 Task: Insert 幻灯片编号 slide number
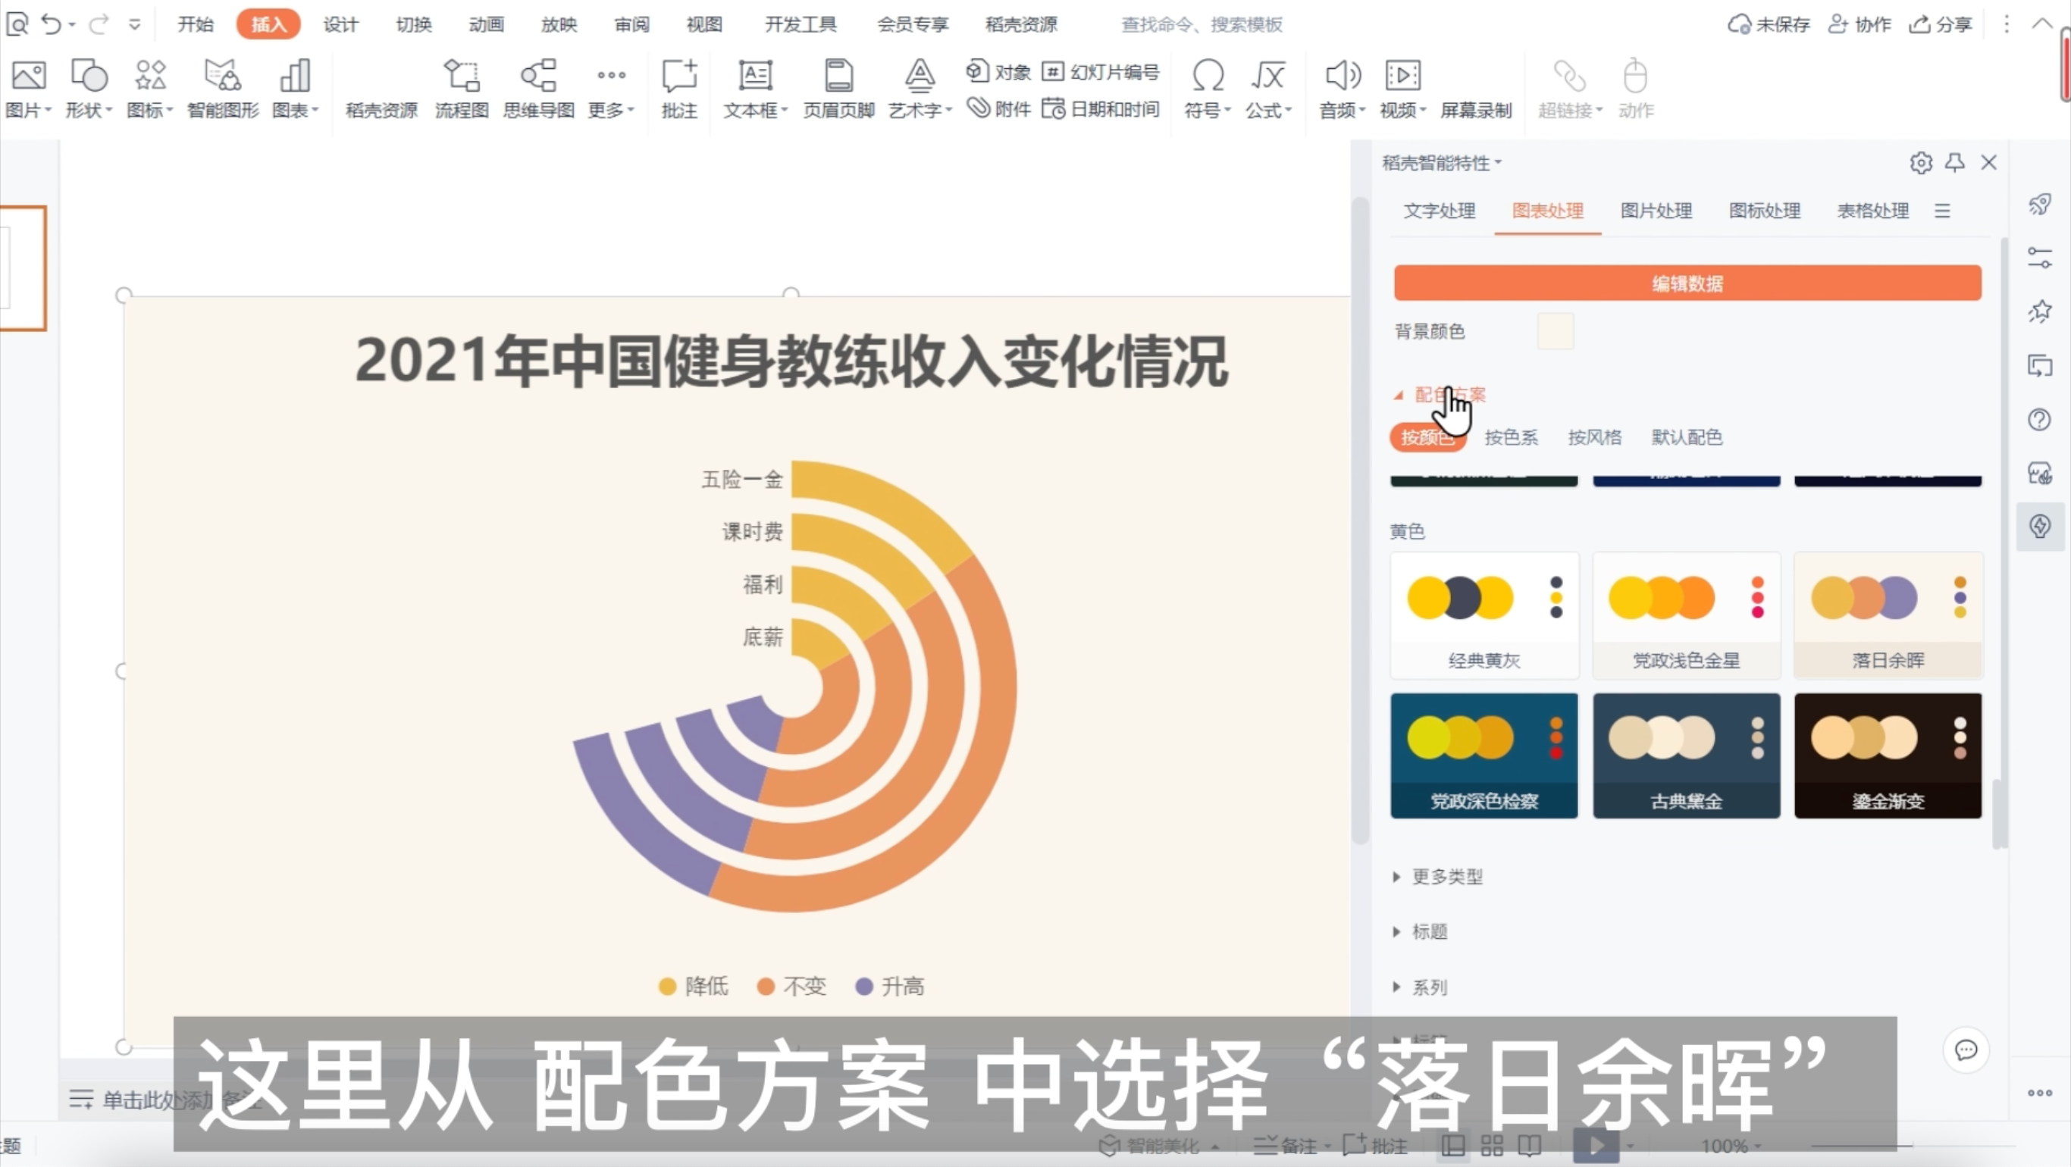(1101, 71)
